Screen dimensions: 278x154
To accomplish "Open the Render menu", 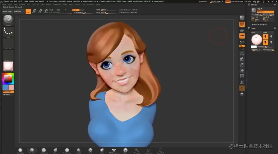I will click(65, 5).
